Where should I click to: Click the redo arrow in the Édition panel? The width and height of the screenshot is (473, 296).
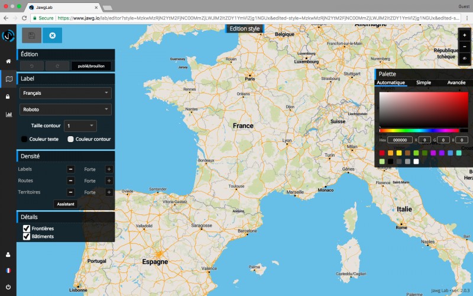pos(57,66)
